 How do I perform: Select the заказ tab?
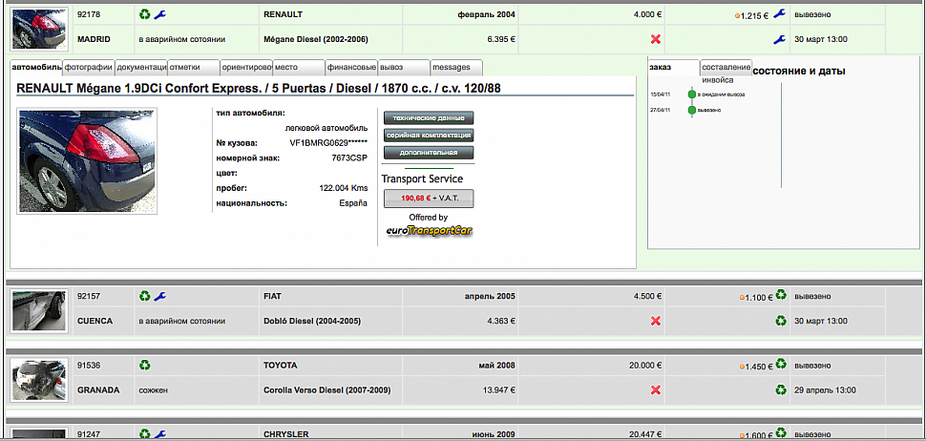[674, 68]
